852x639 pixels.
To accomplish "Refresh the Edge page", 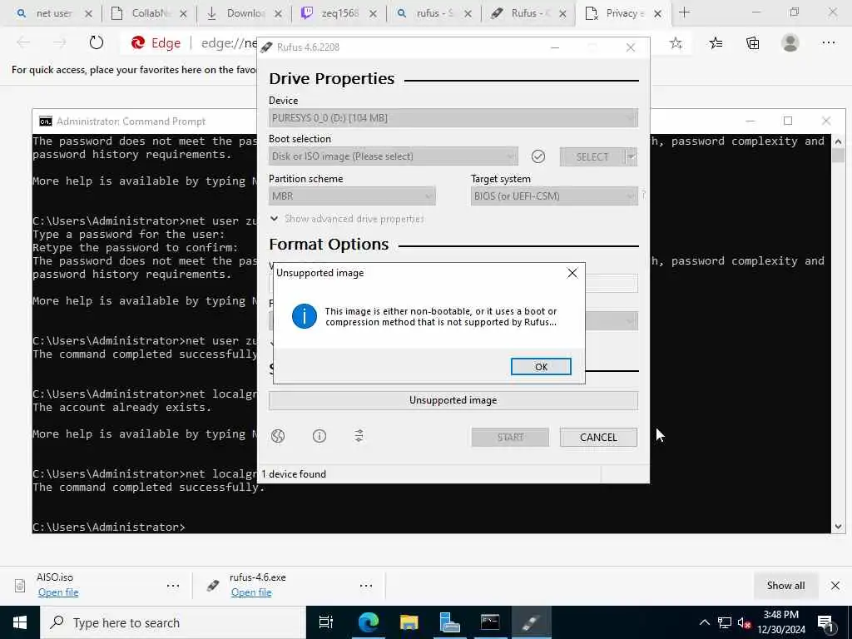I will tap(97, 43).
